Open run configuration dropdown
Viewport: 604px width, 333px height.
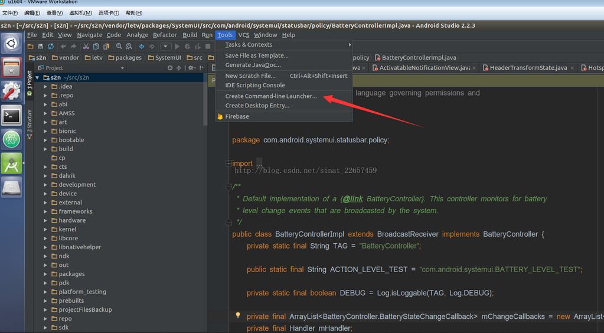[x=165, y=46]
